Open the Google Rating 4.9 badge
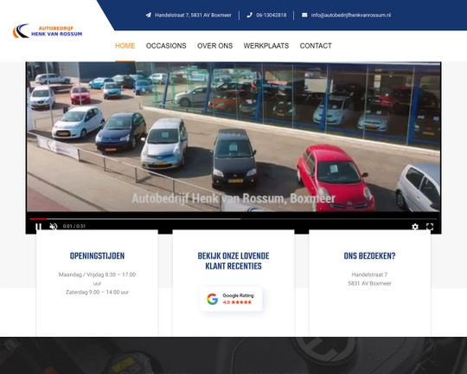 click(x=231, y=299)
